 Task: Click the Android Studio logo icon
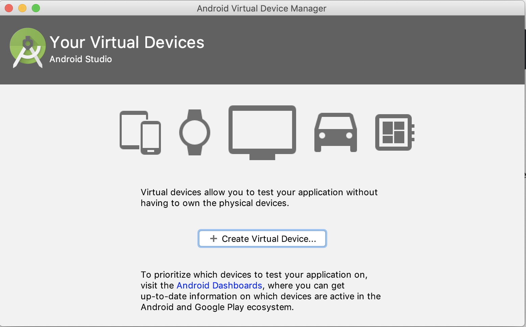pos(28,48)
